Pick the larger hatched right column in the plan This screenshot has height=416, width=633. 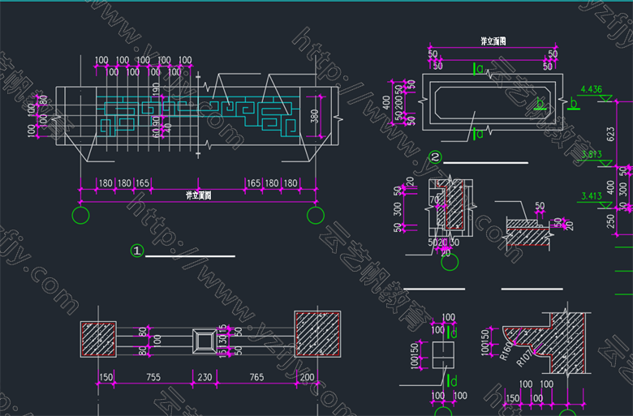[x=317, y=333]
